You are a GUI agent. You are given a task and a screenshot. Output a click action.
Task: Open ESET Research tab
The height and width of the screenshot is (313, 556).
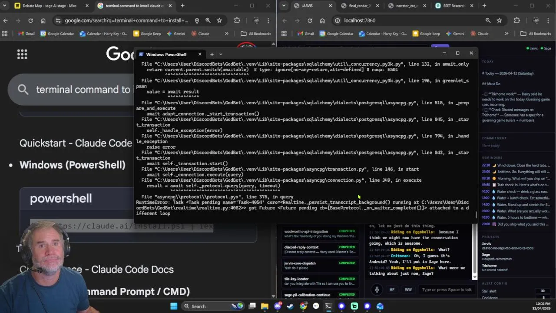coord(454,6)
